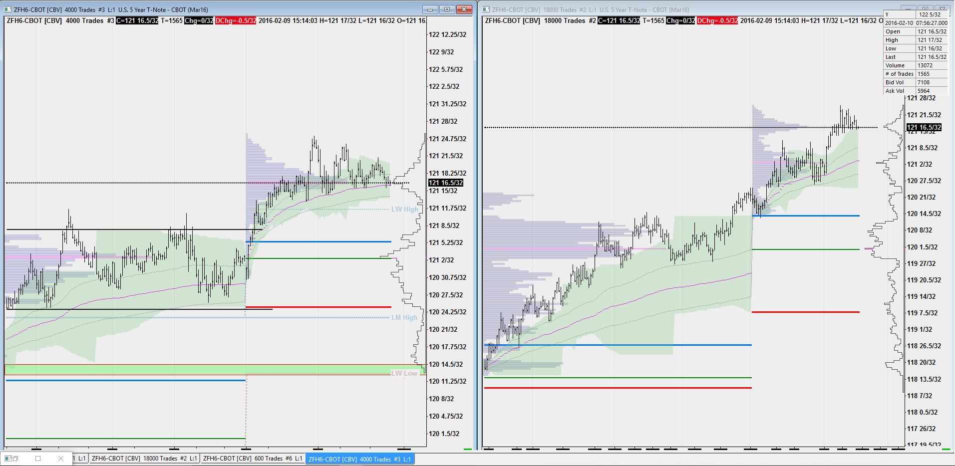Image resolution: width=955 pixels, height=466 pixels.
Task: Minimize the 4000 Trades chart window
Action: 430,9
